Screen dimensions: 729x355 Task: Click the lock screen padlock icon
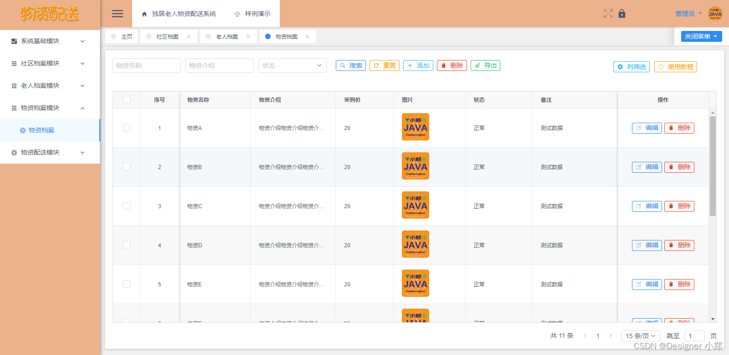[x=622, y=14]
